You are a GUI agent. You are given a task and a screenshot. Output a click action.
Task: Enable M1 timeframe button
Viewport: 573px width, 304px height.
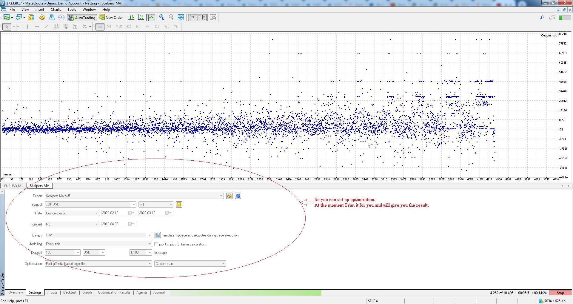[100, 27]
